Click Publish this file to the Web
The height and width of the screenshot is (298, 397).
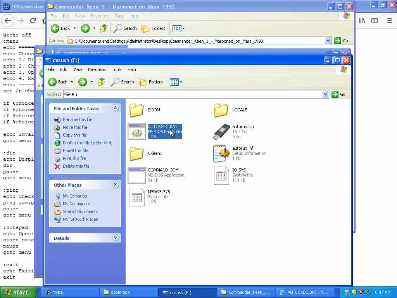[87, 143]
